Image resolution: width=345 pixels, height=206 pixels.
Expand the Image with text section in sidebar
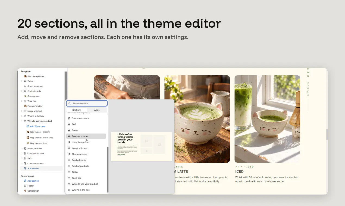[22, 111]
